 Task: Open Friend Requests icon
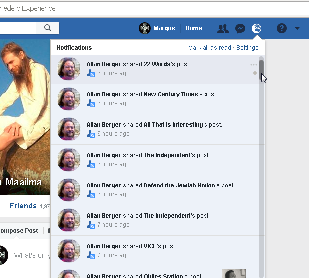223,29
